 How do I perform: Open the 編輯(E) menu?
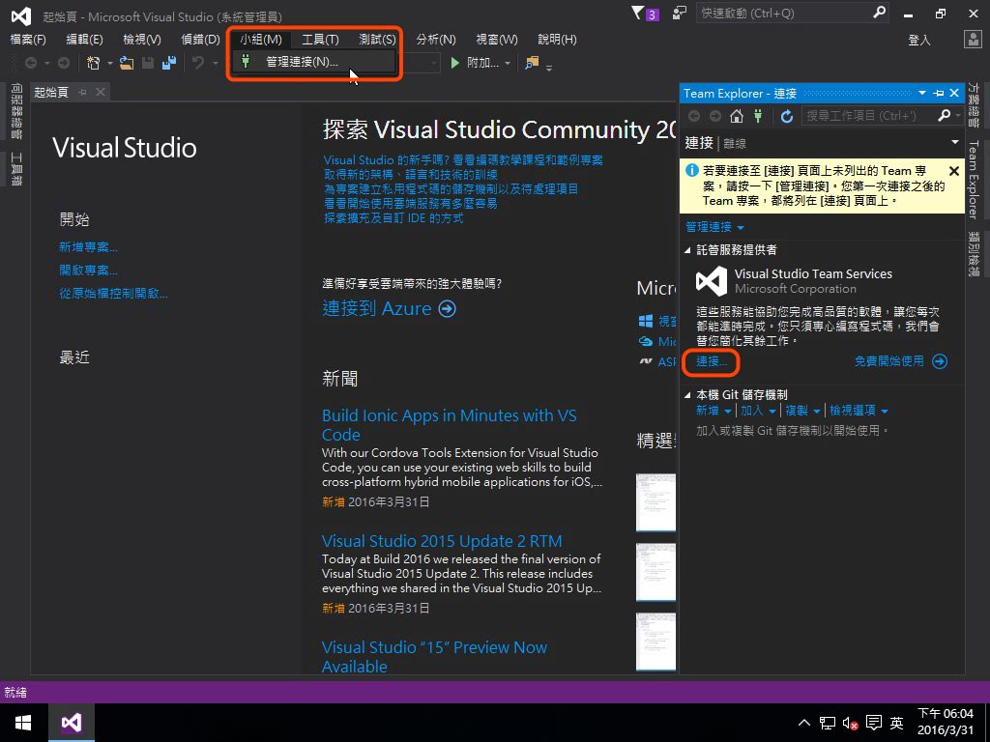click(x=85, y=39)
